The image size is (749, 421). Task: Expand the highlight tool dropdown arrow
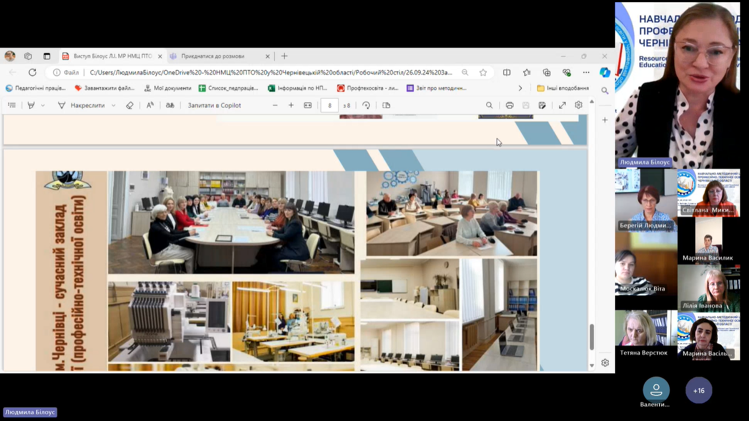pos(43,105)
